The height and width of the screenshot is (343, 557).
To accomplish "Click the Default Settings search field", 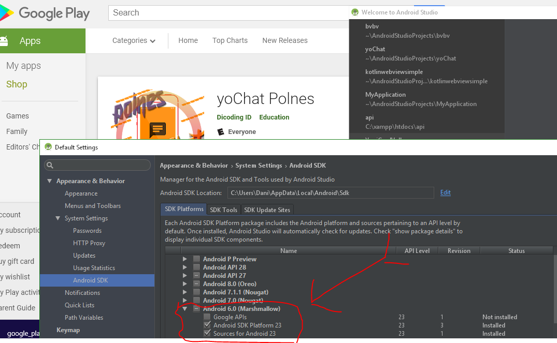I will [x=97, y=165].
